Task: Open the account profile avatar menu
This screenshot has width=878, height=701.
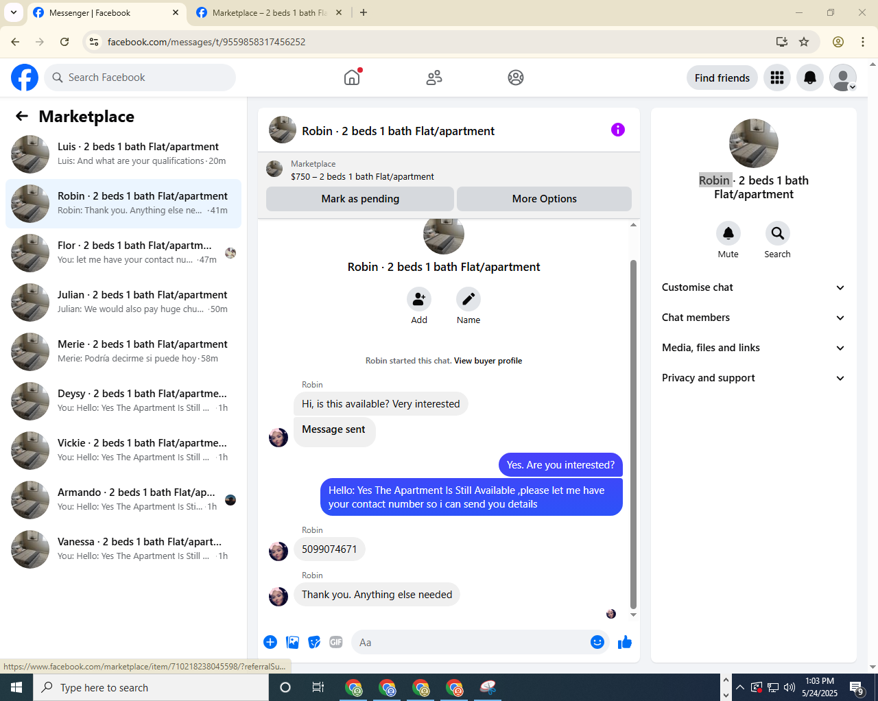Action: [x=843, y=78]
